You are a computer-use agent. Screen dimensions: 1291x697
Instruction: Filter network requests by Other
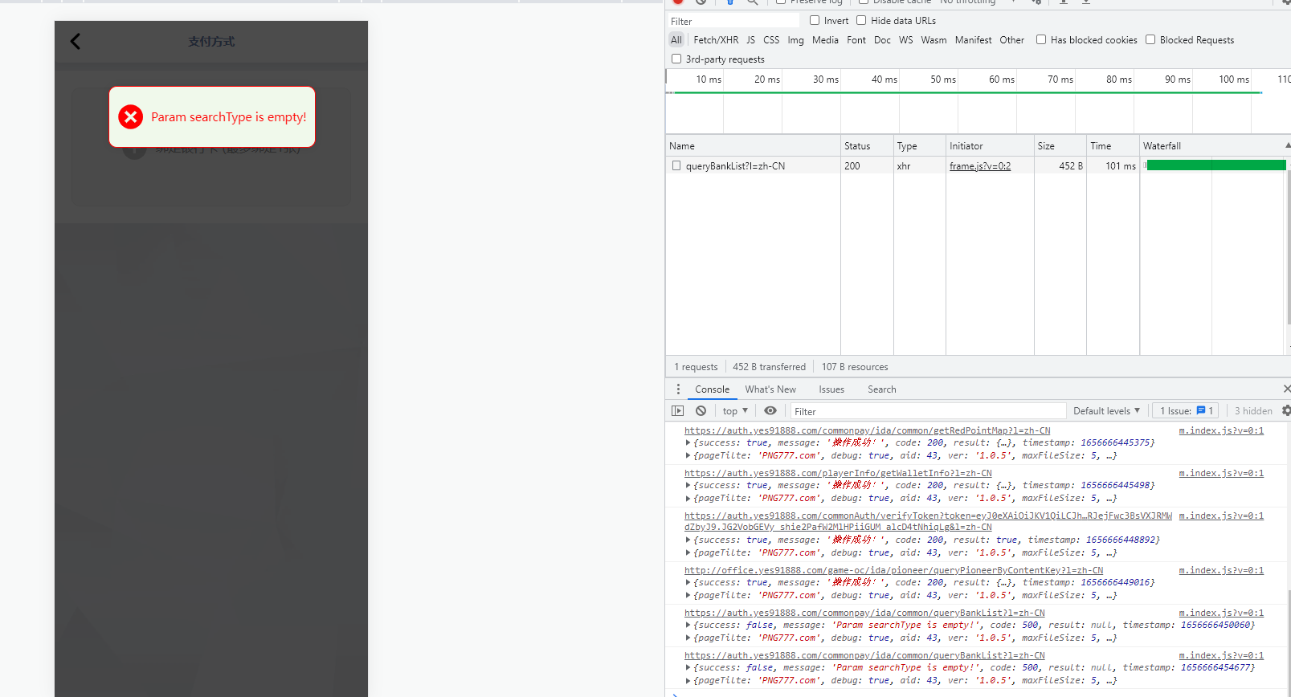[1011, 40]
